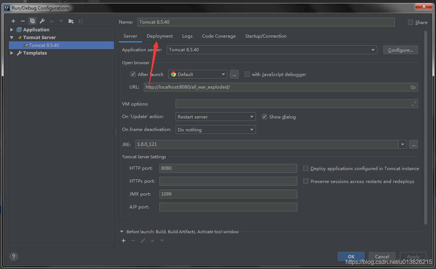
Task: Browse URL with folder icon
Action: pyautogui.click(x=413, y=87)
